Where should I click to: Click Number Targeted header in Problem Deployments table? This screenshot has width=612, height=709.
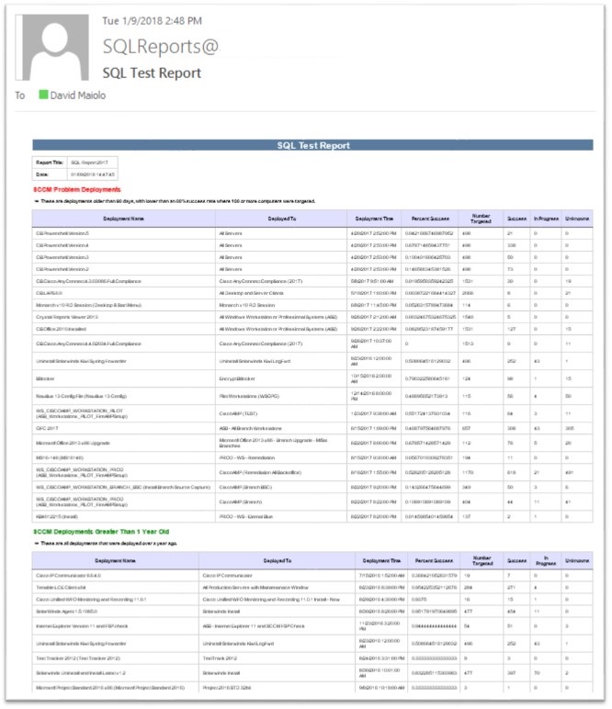(x=481, y=219)
